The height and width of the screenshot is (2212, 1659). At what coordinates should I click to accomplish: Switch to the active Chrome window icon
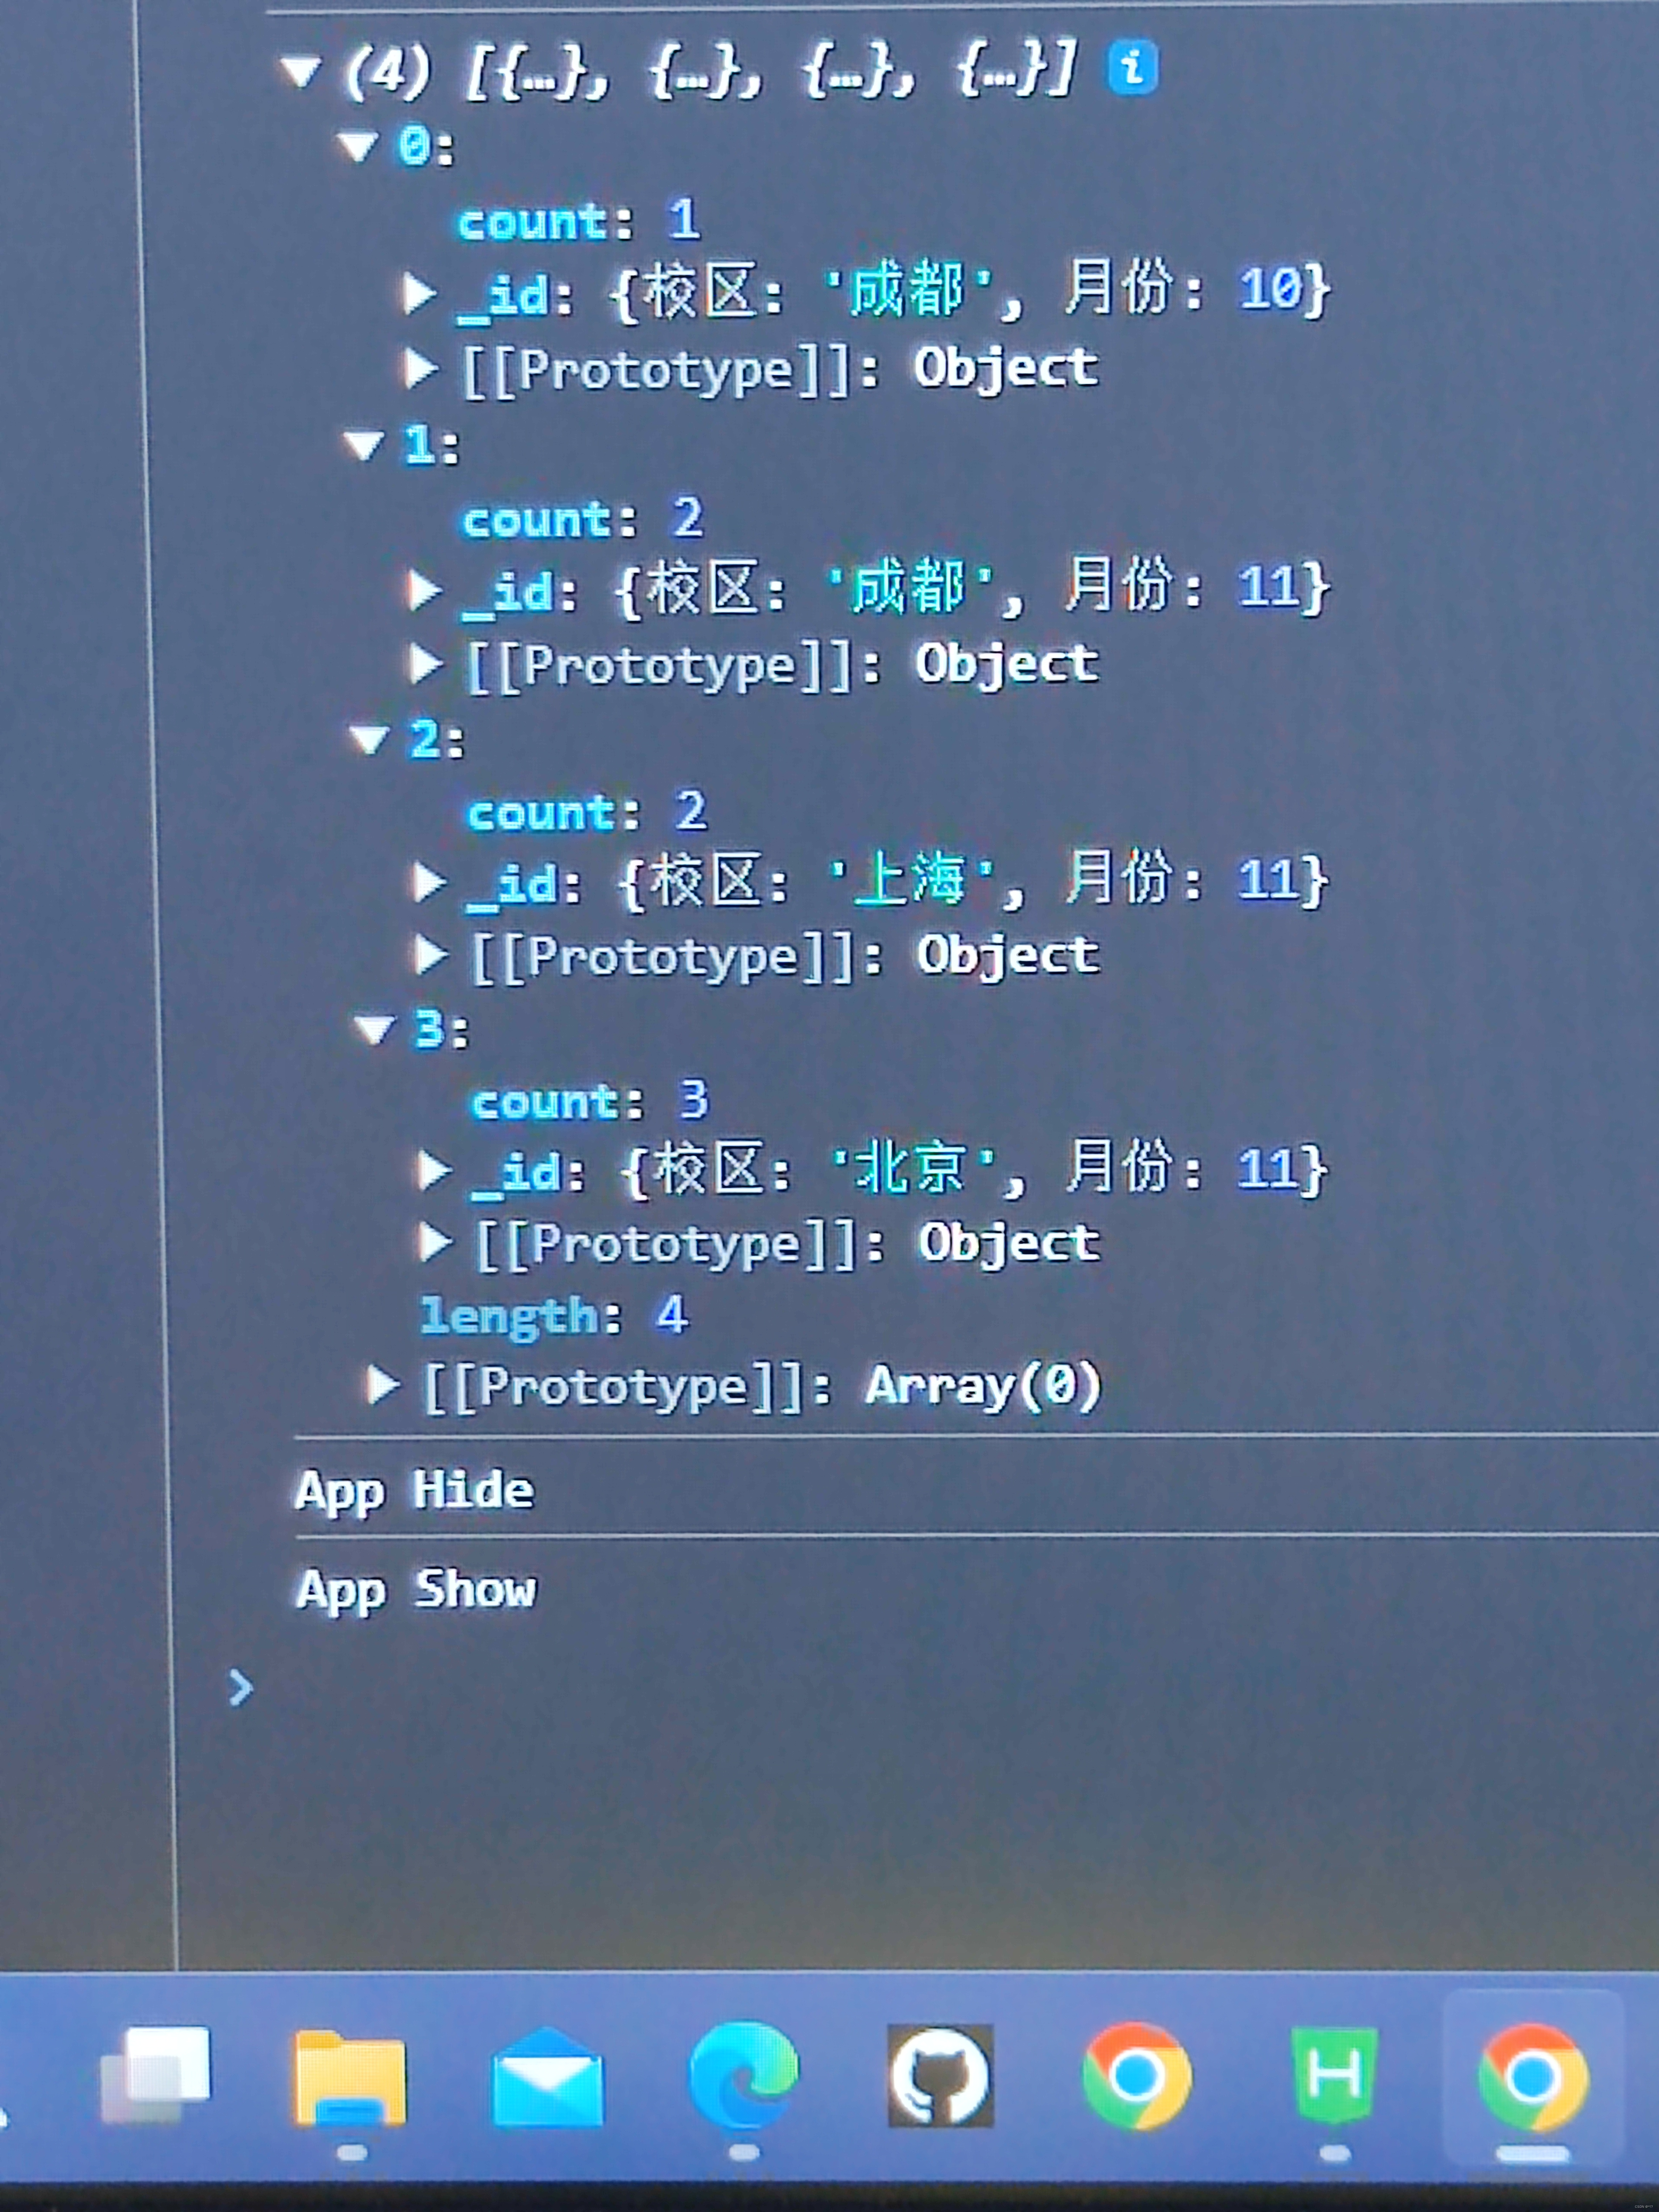coord(1532,2078)
